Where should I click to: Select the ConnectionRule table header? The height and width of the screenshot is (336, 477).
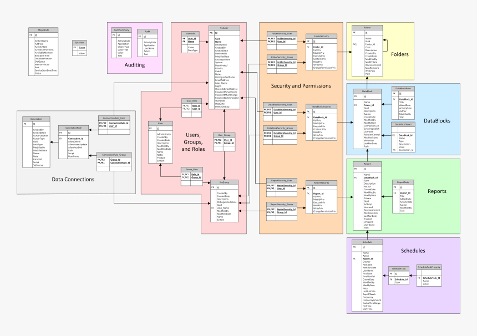click(73, 128)
